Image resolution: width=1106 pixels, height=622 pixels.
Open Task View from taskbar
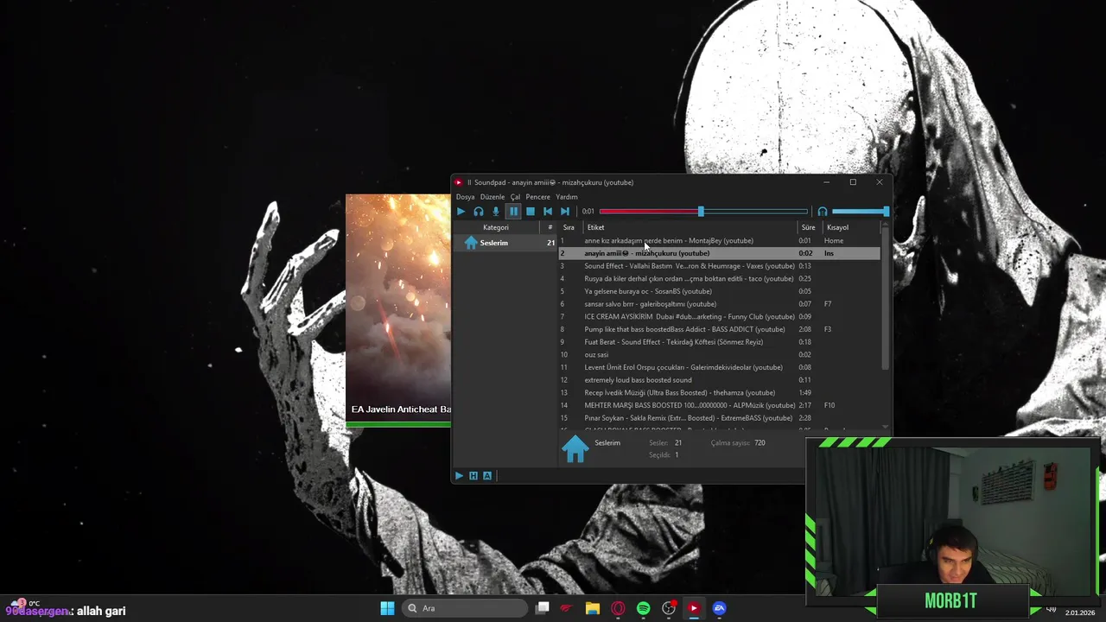(x=543, y=608)
